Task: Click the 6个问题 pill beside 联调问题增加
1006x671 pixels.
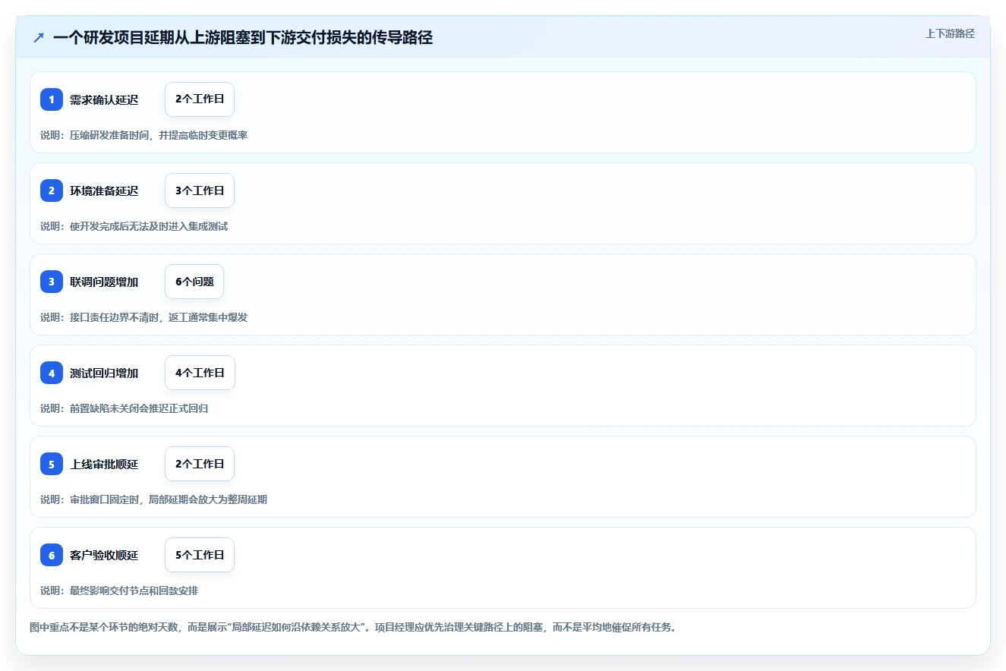Action: coord(194,282)
